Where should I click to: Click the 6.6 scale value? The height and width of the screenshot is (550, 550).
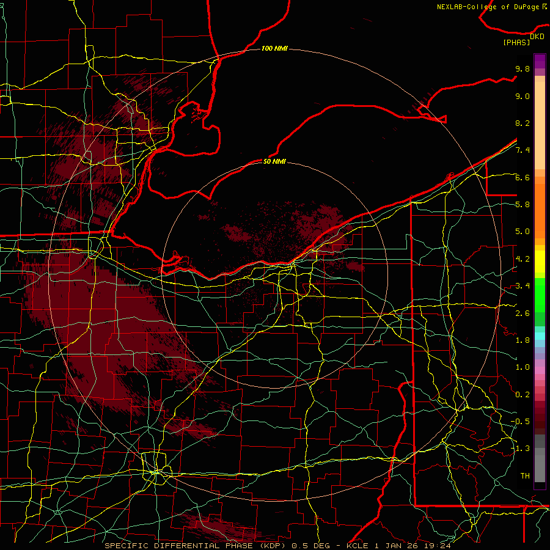[x=522, y=177]
